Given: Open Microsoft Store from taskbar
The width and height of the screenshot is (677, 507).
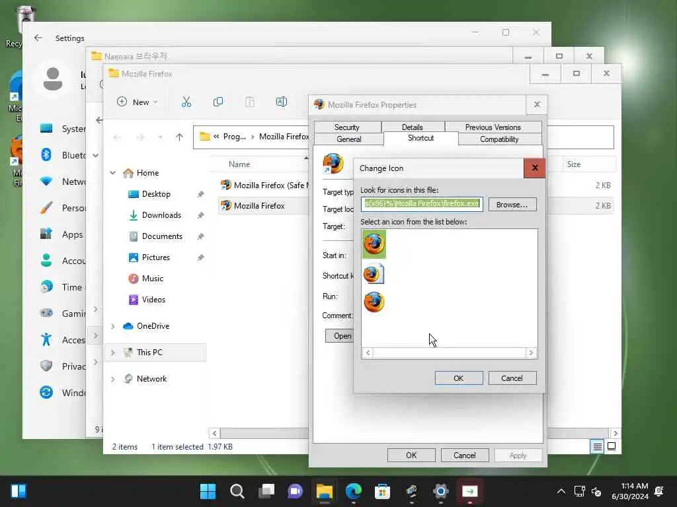Looking at the screenshot, I should [382, 491].
